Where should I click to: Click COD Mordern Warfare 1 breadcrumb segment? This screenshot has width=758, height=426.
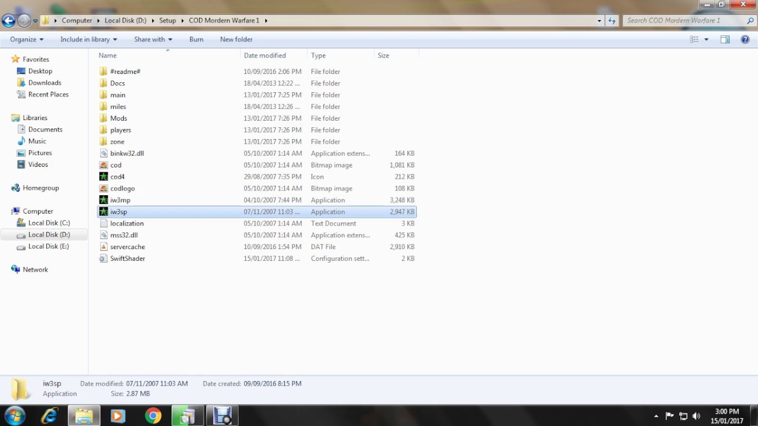pyautogui.click(x=224, y=20)
